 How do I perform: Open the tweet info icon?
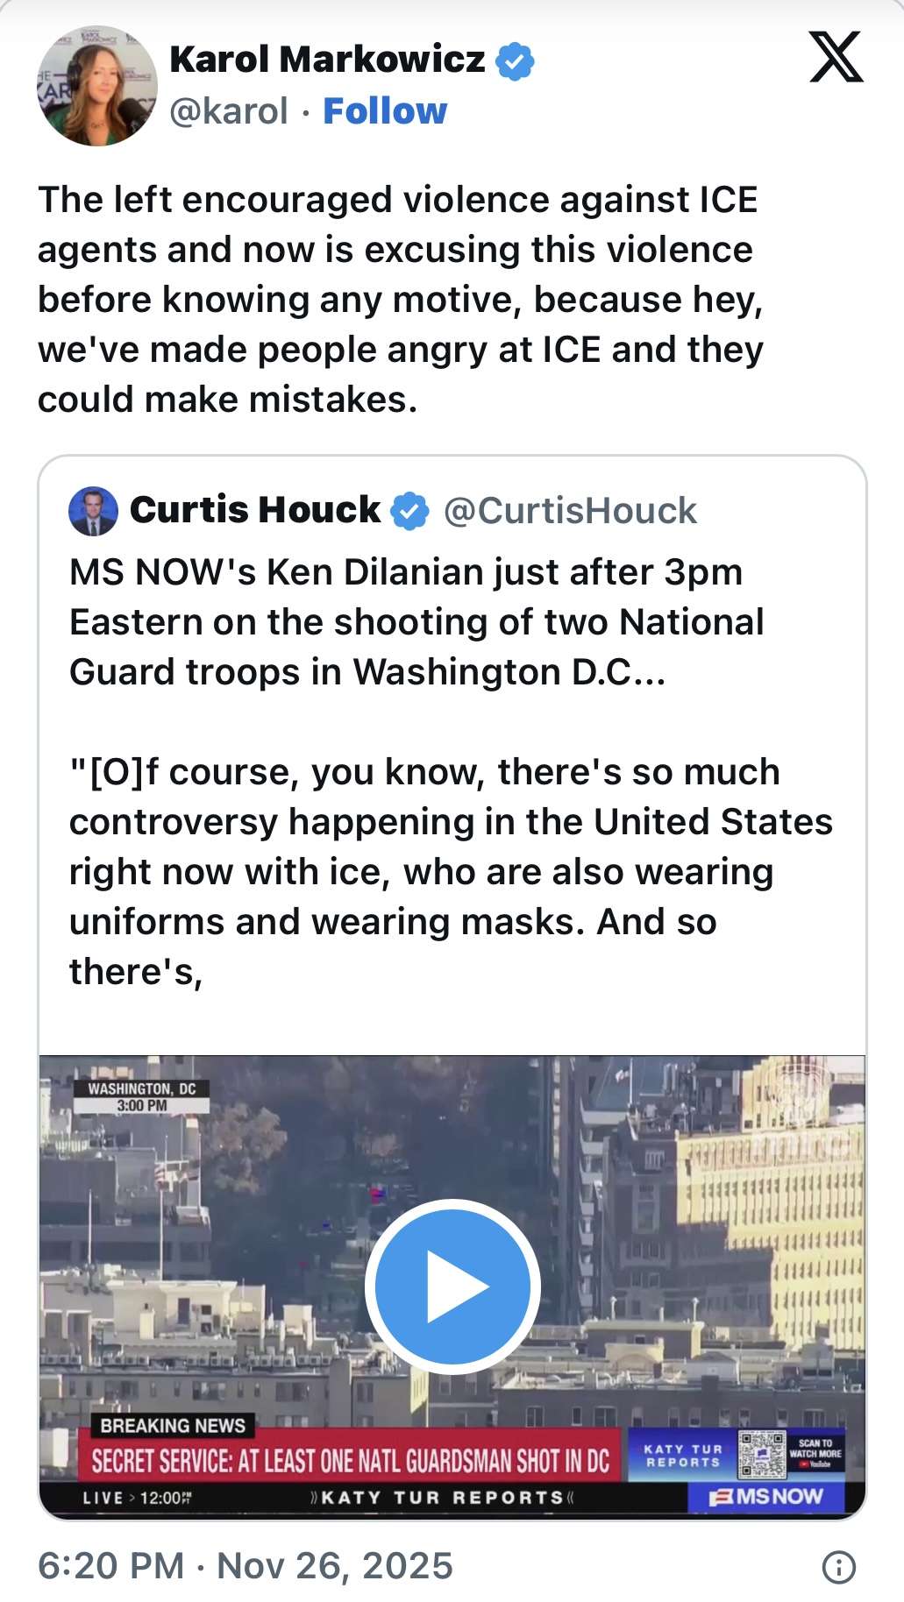point(838,1566)
